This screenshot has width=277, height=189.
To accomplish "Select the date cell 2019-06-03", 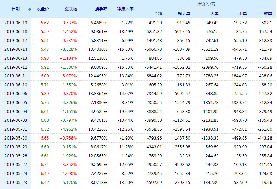I will point(16,120).
